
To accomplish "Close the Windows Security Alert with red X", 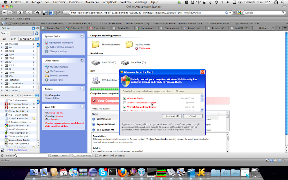I will click(202, 72).
